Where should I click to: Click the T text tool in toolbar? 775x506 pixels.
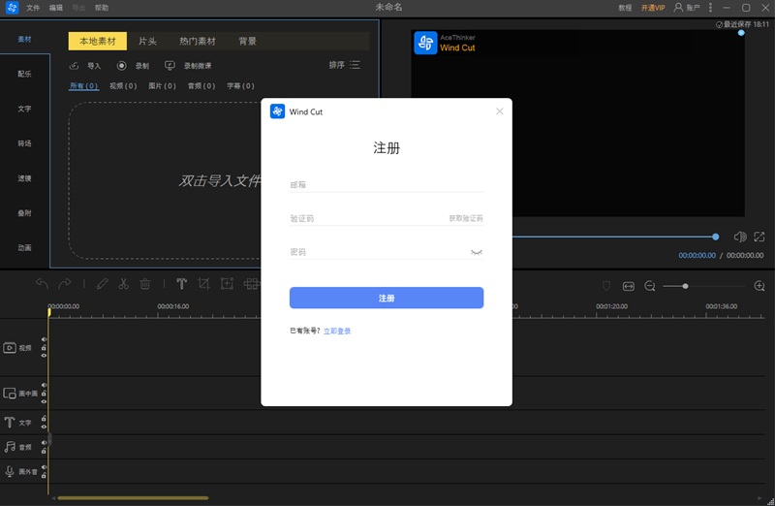coord(181,284)
